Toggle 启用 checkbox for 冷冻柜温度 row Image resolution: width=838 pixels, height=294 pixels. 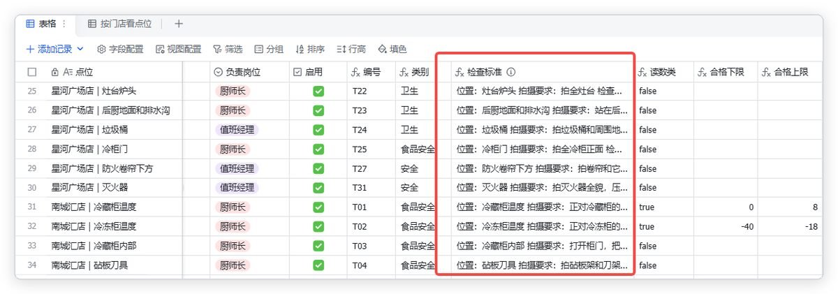(318, 226)
